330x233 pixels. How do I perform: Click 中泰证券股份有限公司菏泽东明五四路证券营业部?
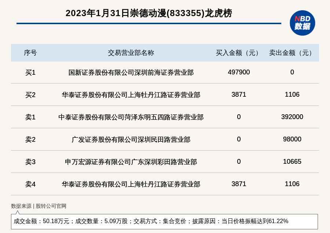click(131, 117)
